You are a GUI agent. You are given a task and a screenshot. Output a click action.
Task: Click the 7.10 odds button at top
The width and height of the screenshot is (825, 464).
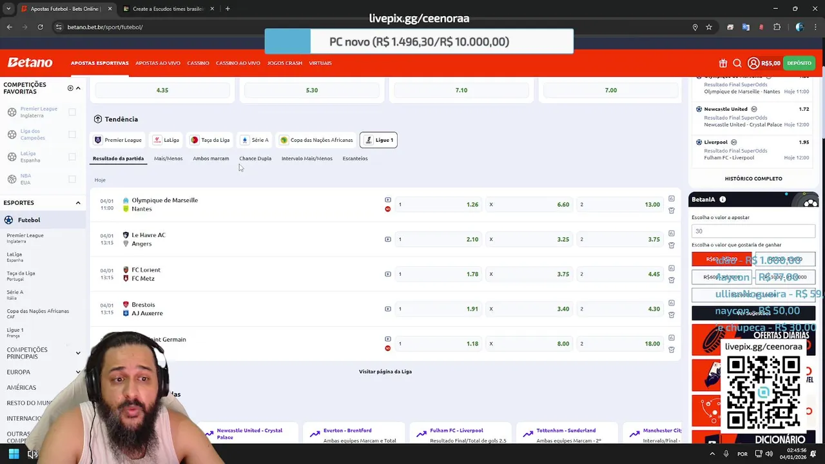(x=461, y=90)
